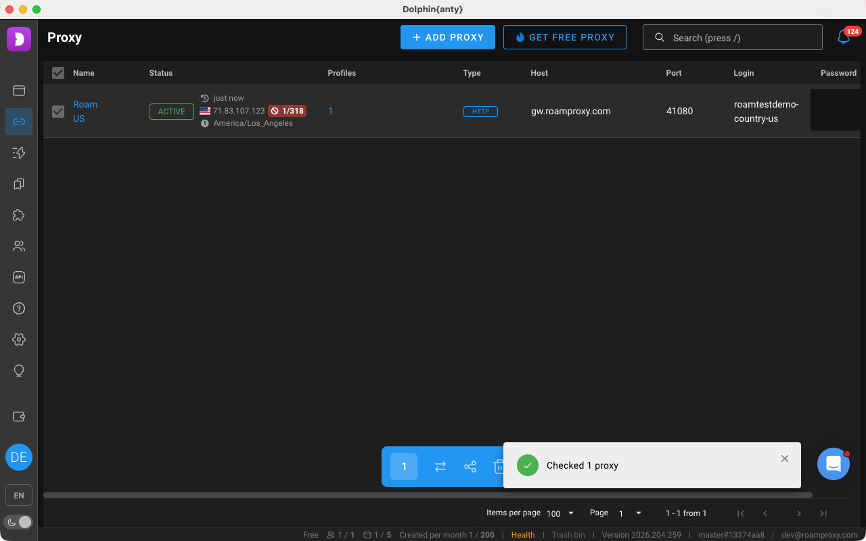Dismiss the 'Checked 1 proxy' notification
This screenshot has width=866, height=541.
tap(785, 458)
